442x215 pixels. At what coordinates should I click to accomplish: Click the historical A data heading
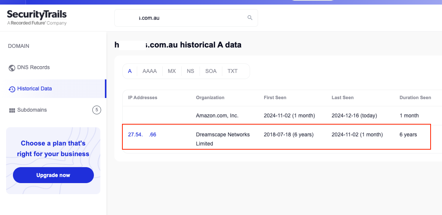(178, 45)
